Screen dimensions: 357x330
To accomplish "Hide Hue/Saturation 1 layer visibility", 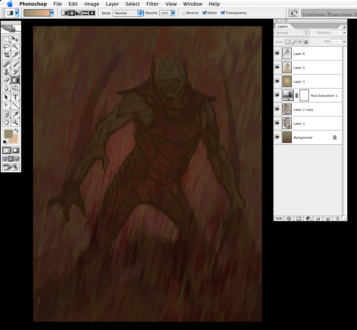I will coord(277,95).
